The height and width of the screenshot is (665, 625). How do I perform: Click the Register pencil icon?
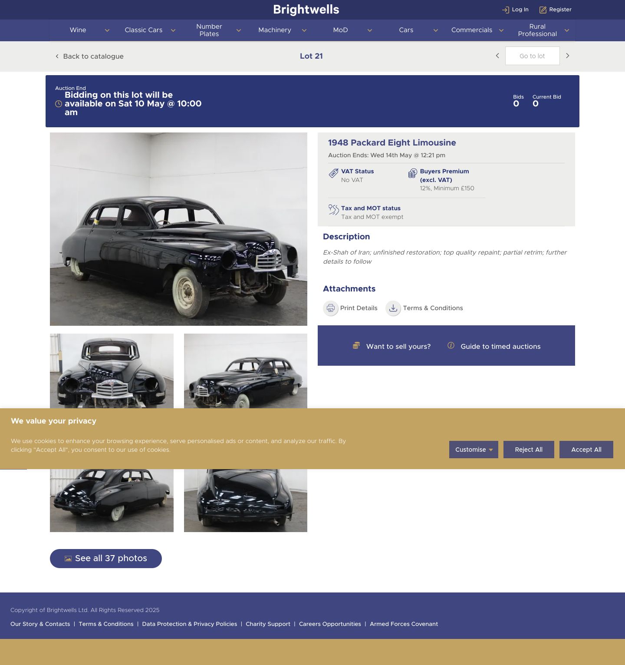click(x=543, y=10)
